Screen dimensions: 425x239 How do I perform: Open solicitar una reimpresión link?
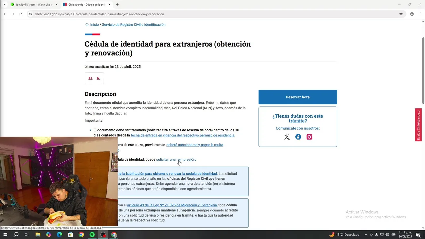pyautogui.click(x=176, y=159)
